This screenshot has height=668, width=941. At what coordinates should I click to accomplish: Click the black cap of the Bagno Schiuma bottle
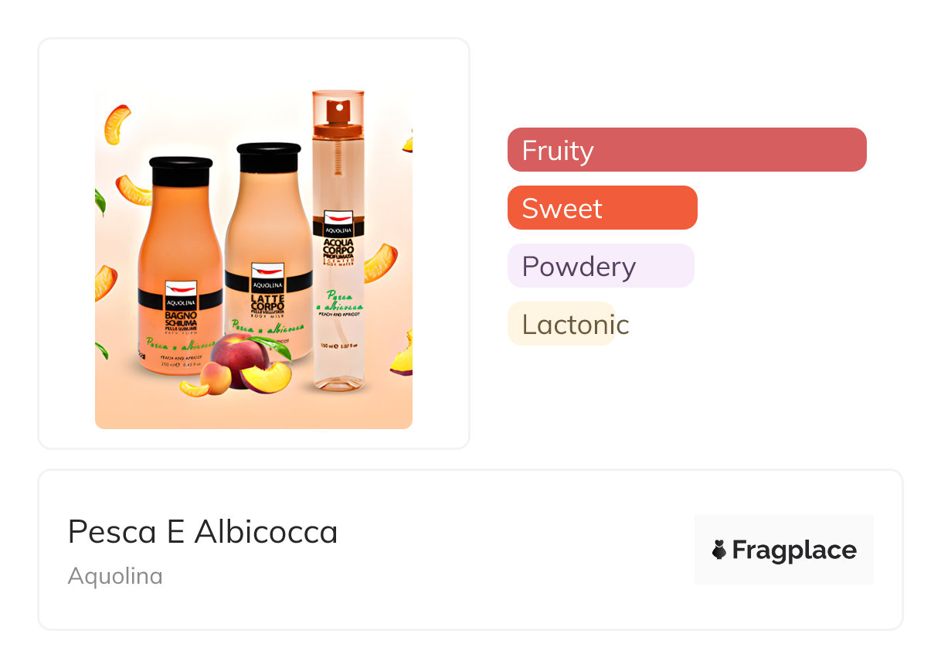coord(181,171)
